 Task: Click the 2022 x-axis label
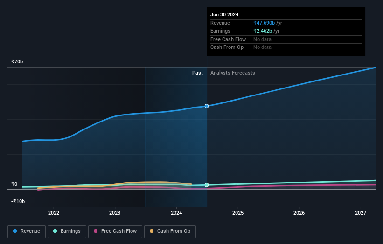(54, 213)
